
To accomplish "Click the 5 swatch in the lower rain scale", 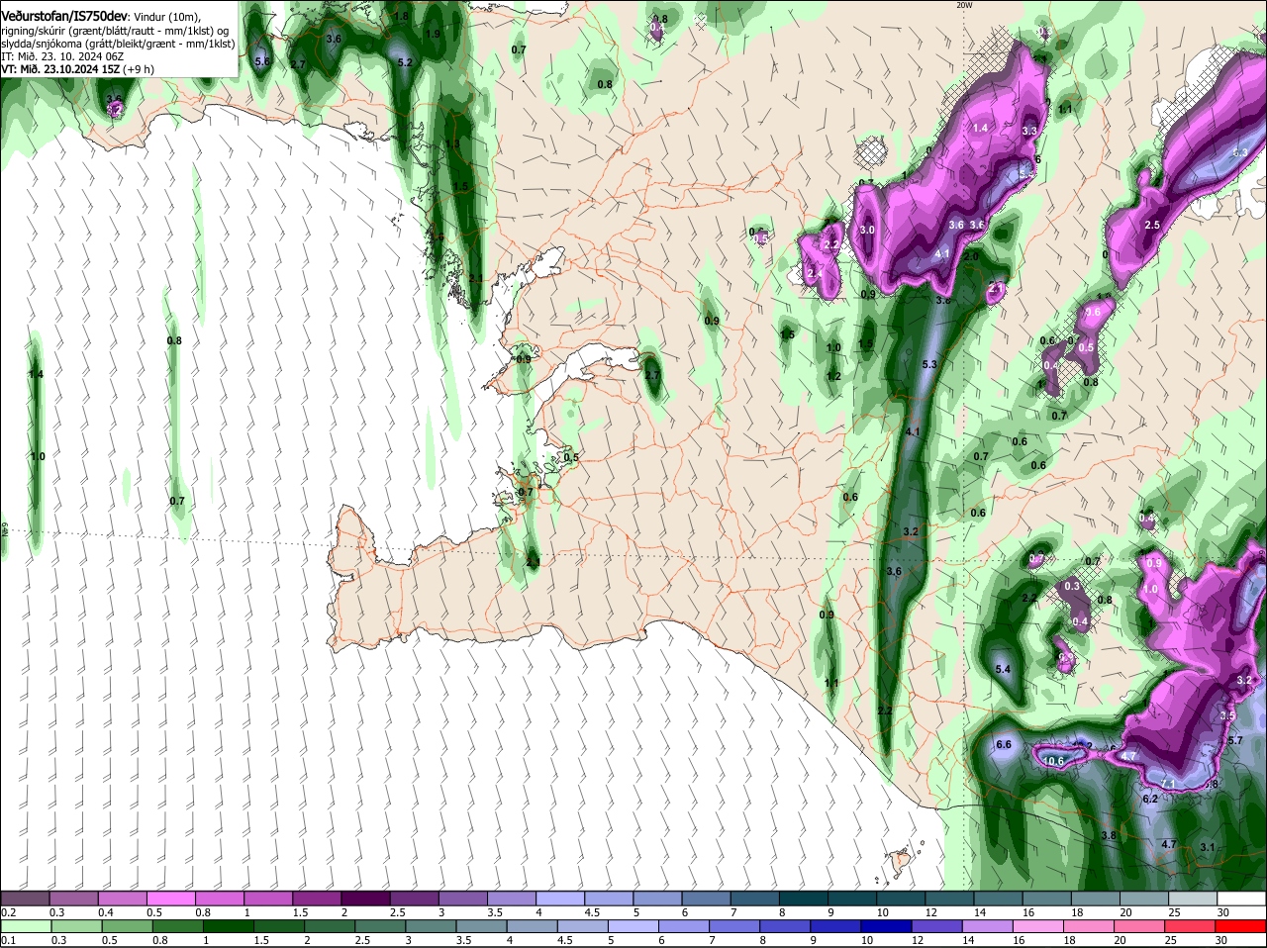I will 633,926.
